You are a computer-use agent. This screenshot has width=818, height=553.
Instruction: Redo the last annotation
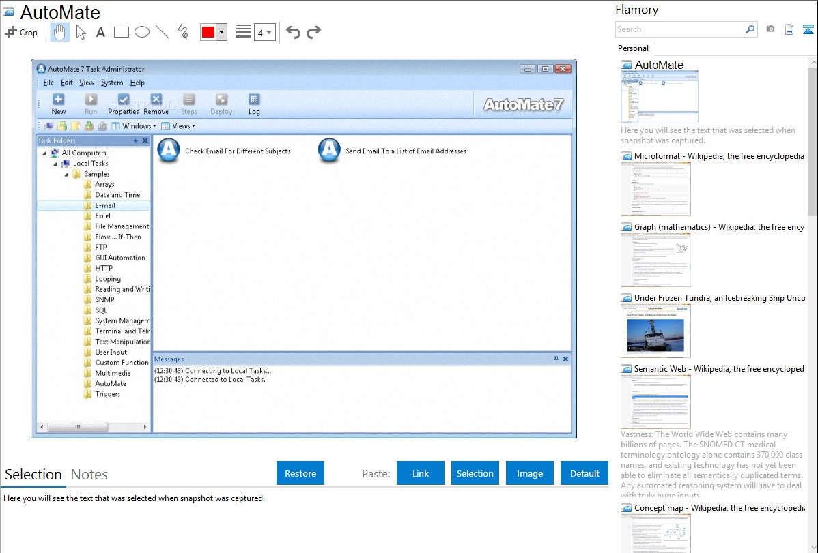tap(313, 32)
